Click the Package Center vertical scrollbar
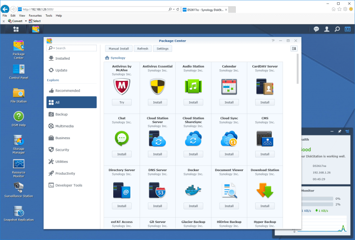The height and width of the screenshot is (240, 355). pos(298,69)
